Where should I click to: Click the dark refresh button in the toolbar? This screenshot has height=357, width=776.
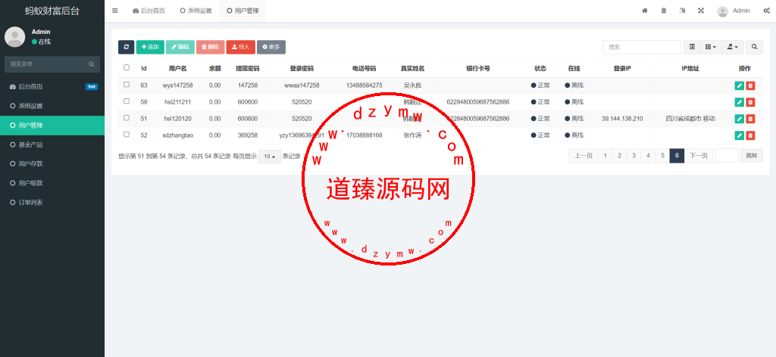[x=127, y=47]
